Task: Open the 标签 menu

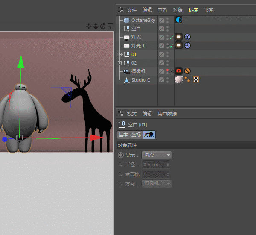Action: (193, 10)
